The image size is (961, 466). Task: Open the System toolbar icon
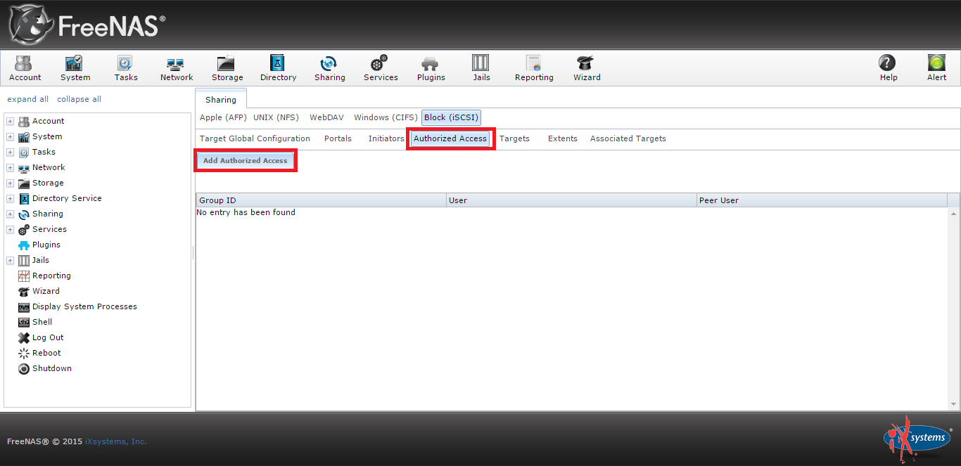tap(75, 68)
